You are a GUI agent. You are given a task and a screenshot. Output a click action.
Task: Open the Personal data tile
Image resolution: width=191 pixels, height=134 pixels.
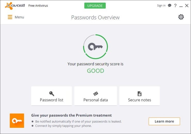95,96
